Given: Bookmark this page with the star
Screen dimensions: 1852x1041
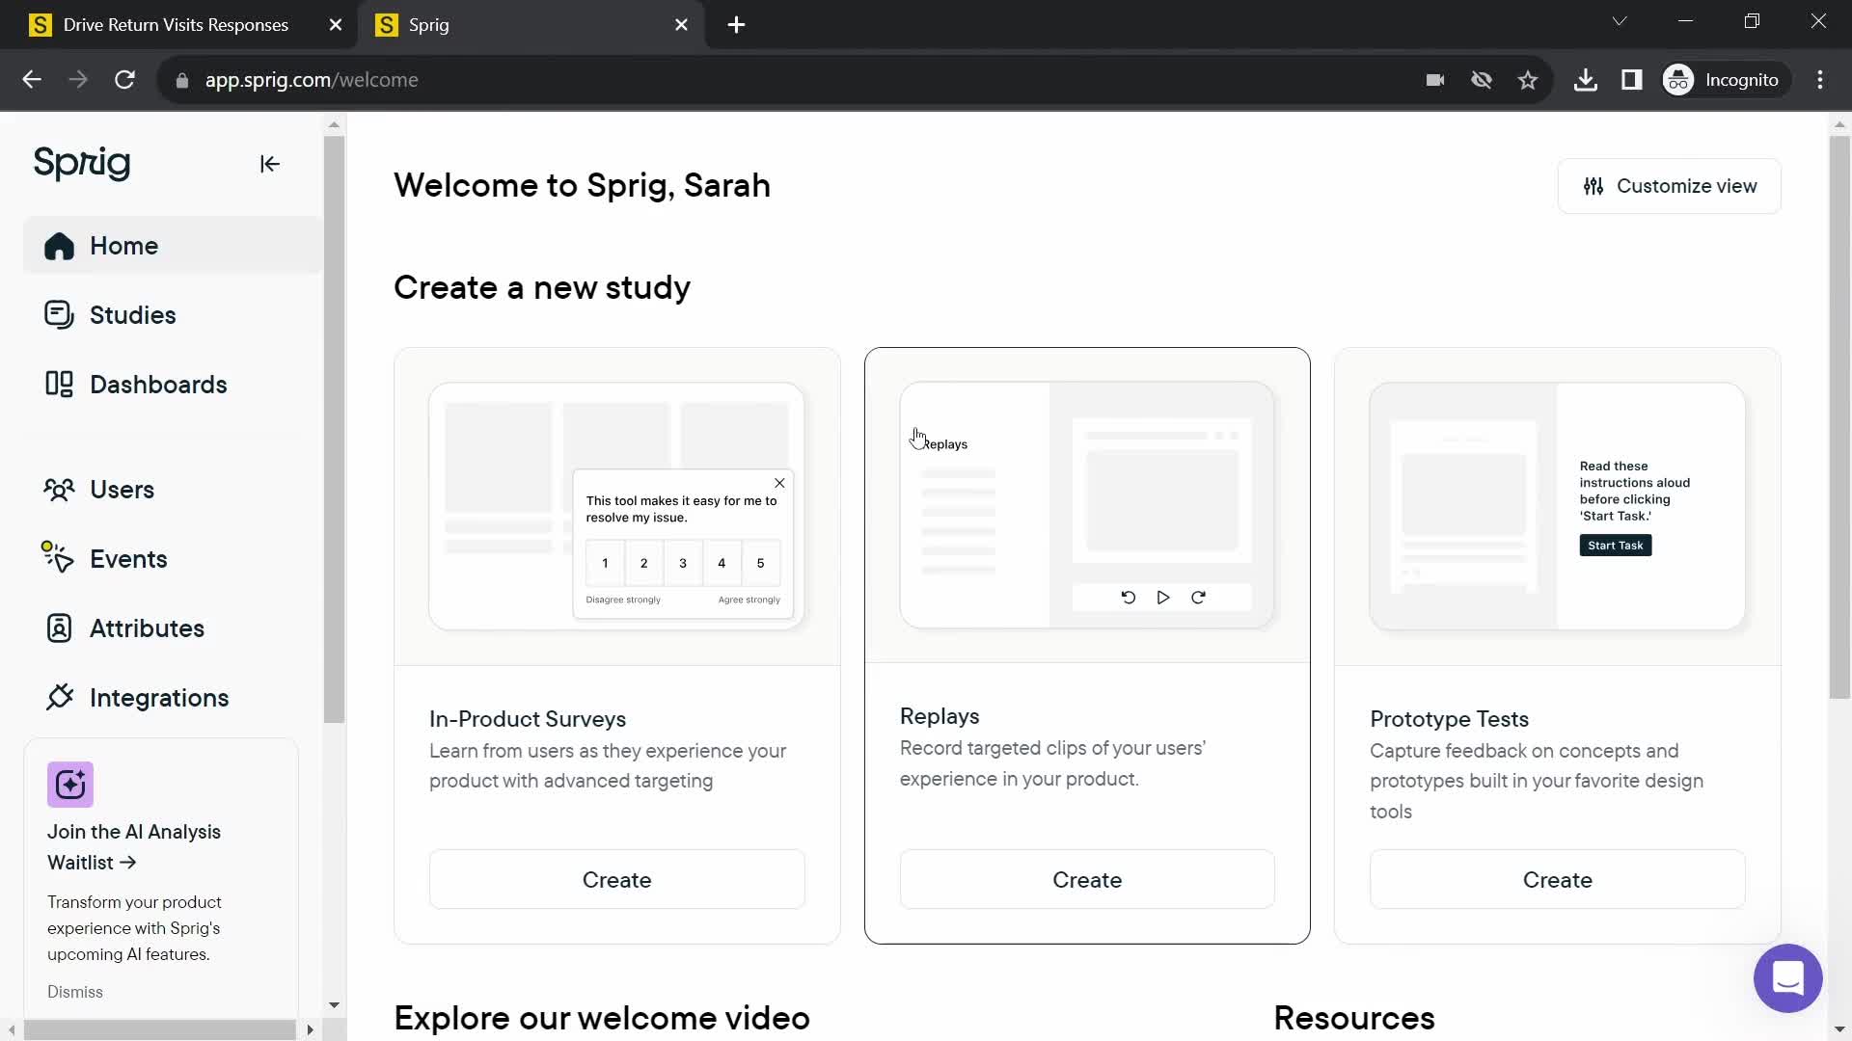Looking at the screenshot, I should click(1528, 80).
